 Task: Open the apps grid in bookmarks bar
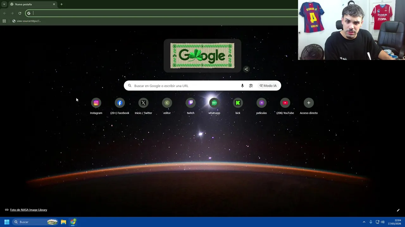tap(4, 21)
